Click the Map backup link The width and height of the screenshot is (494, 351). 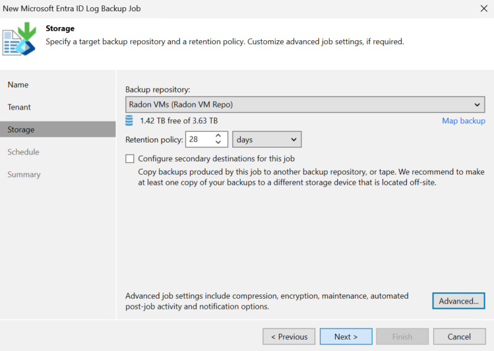(x=464, y=121)
